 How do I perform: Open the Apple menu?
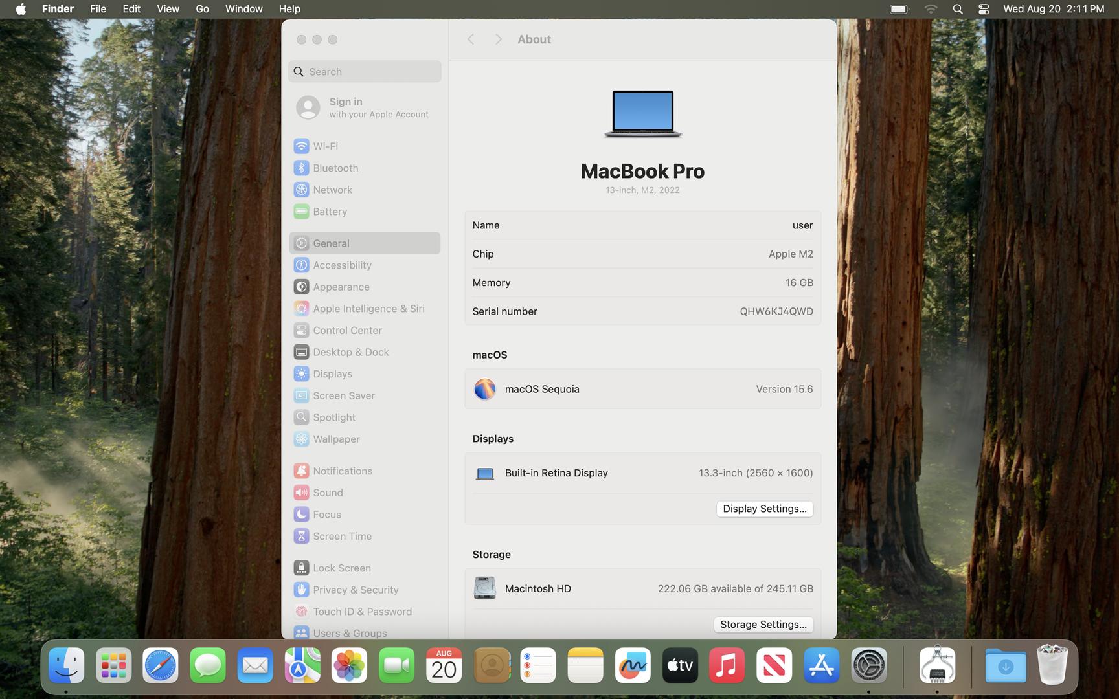pos(21,9)
